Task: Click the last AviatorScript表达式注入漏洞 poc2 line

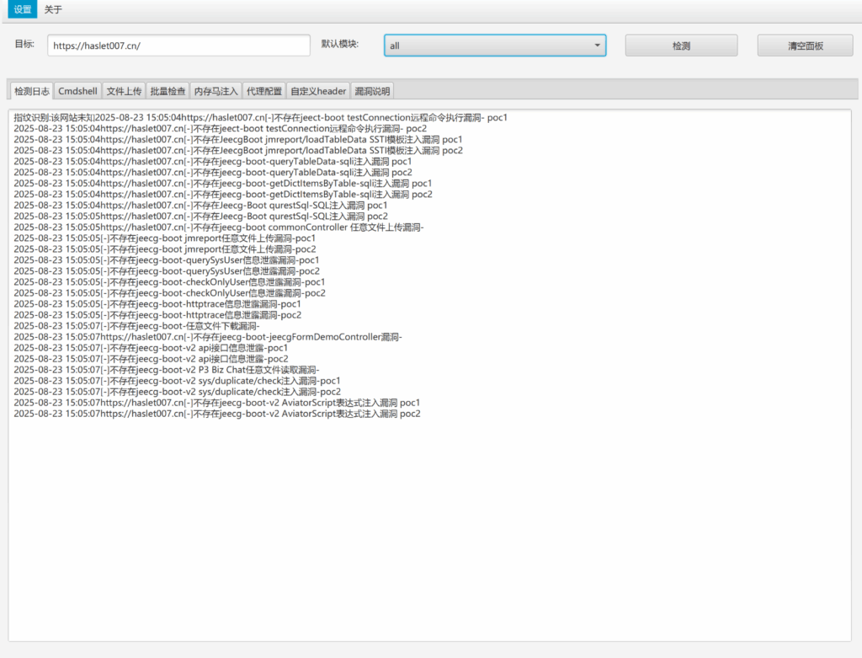Action: pyautogui.click(x=217, y=414)
